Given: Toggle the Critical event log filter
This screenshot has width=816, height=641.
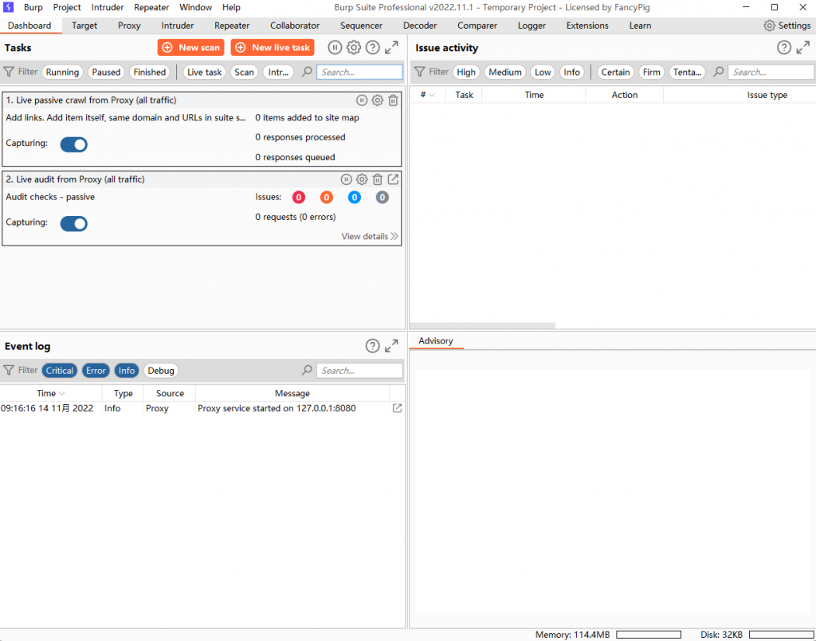Looking at the screenshot, I should point(59,370).
